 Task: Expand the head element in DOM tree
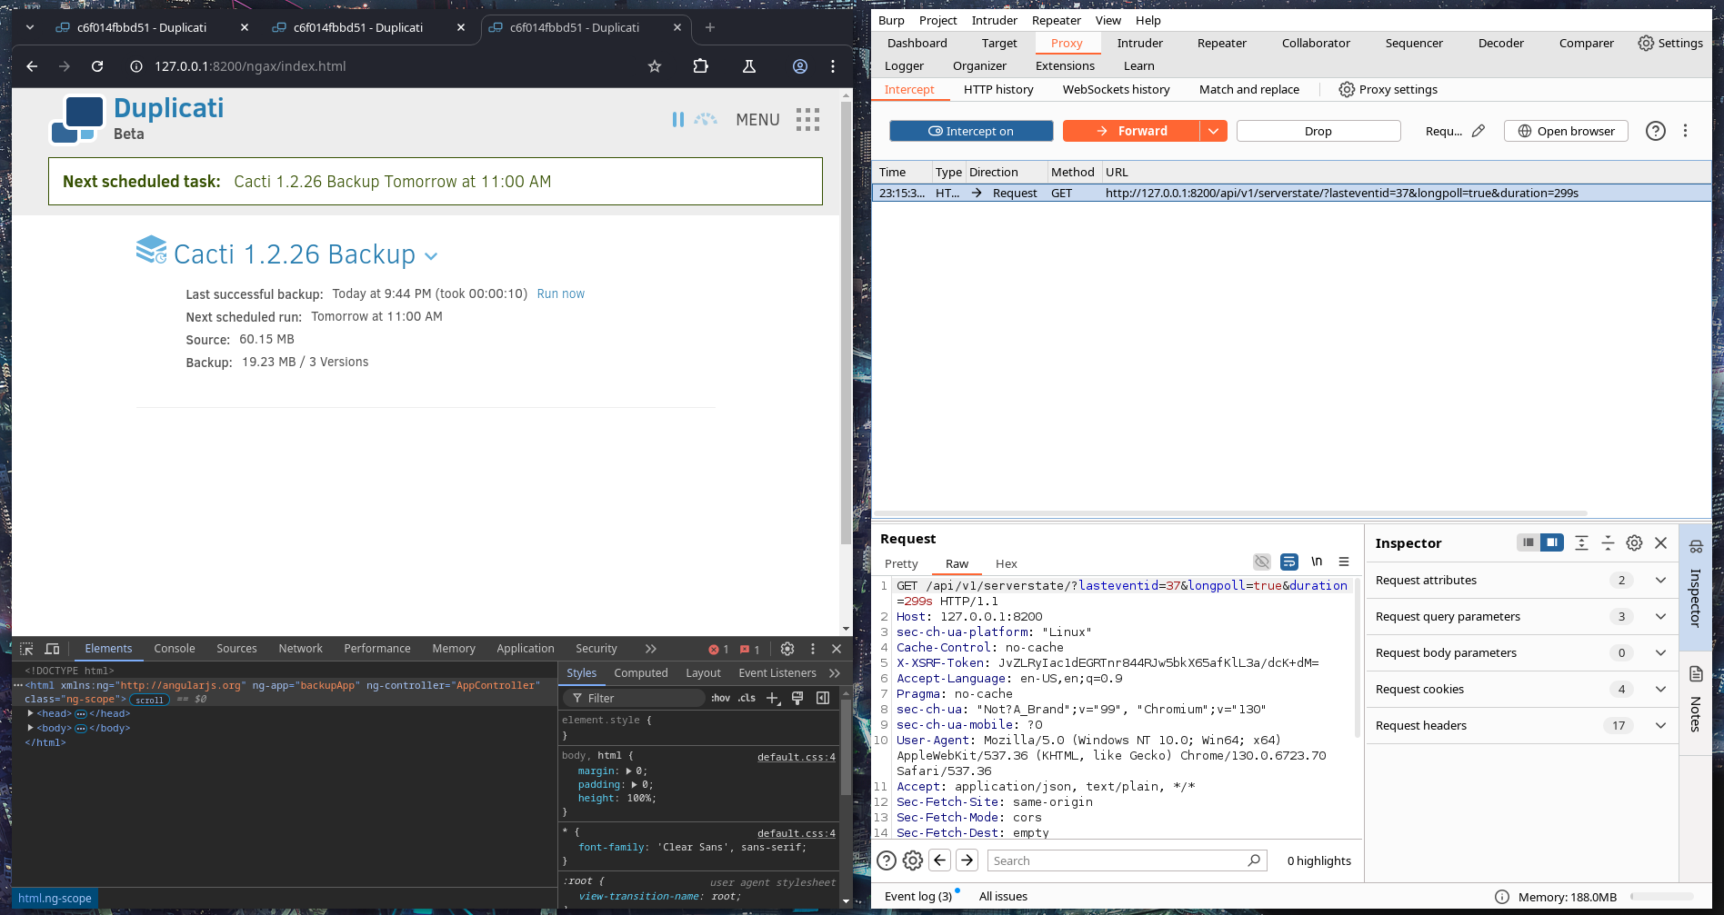[x=31, y=713]
